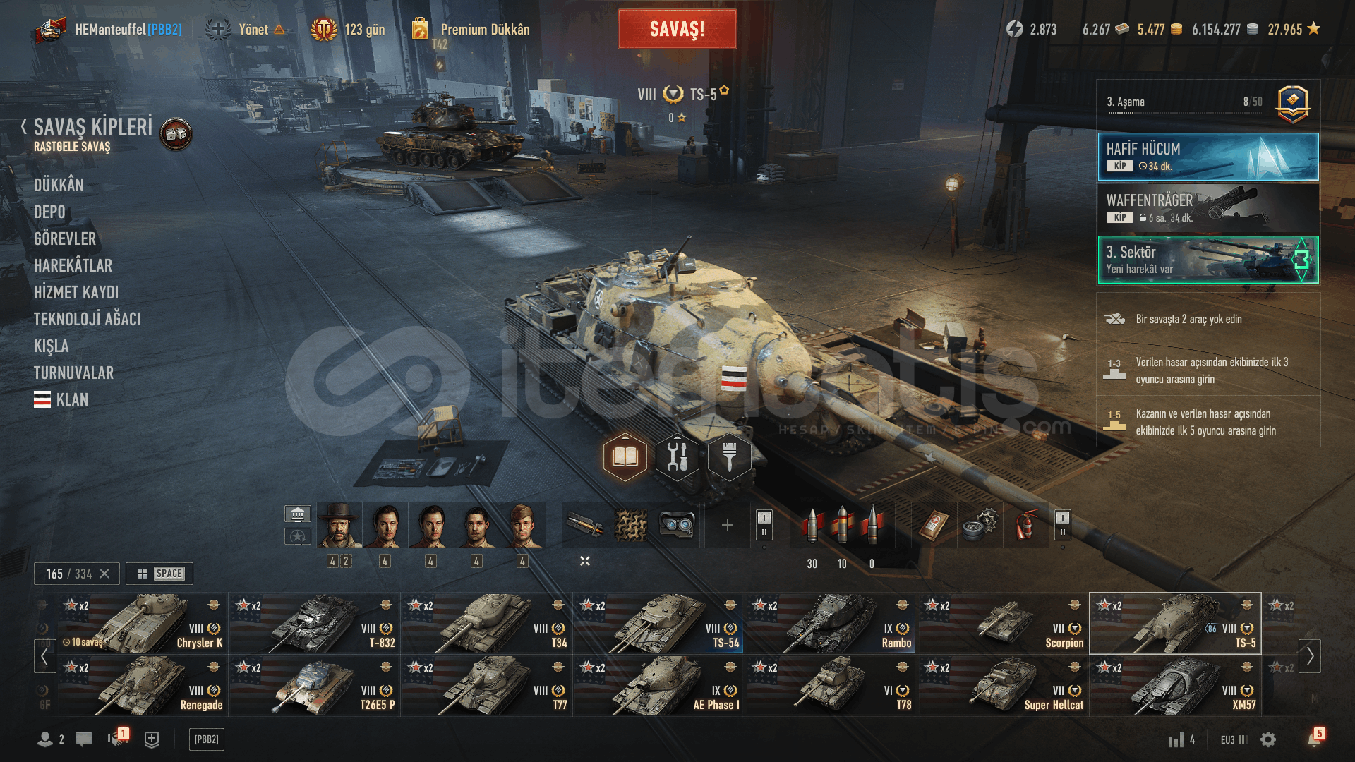1355x762 pixels.
Task: Open the TEKNOLOJİ AĞACI menu item
Action: coord(87,319)
